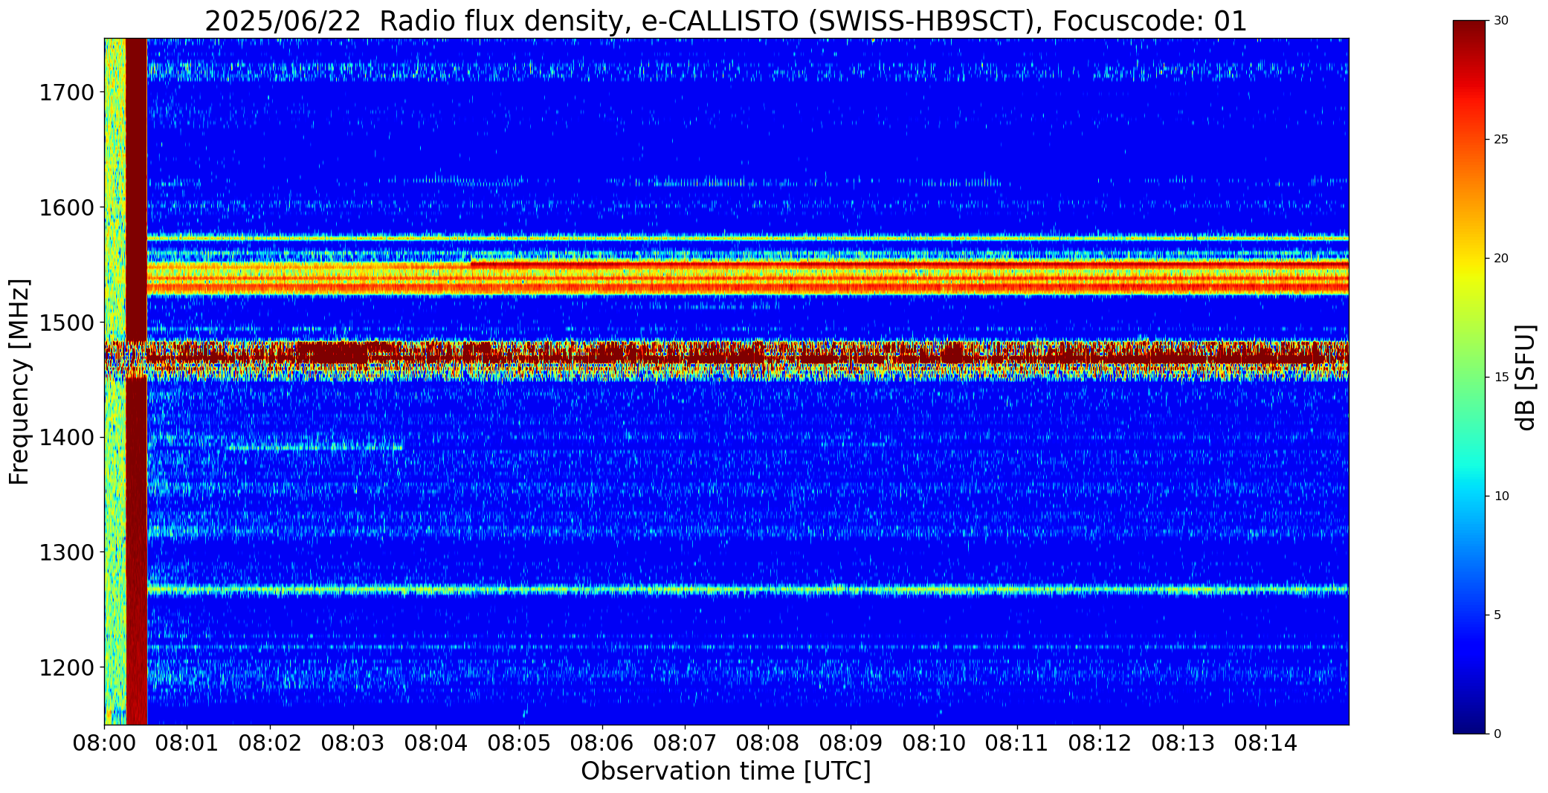1548x793 pixels.
Task: Click the 08:09 time tick label
Action: (851, 743)
